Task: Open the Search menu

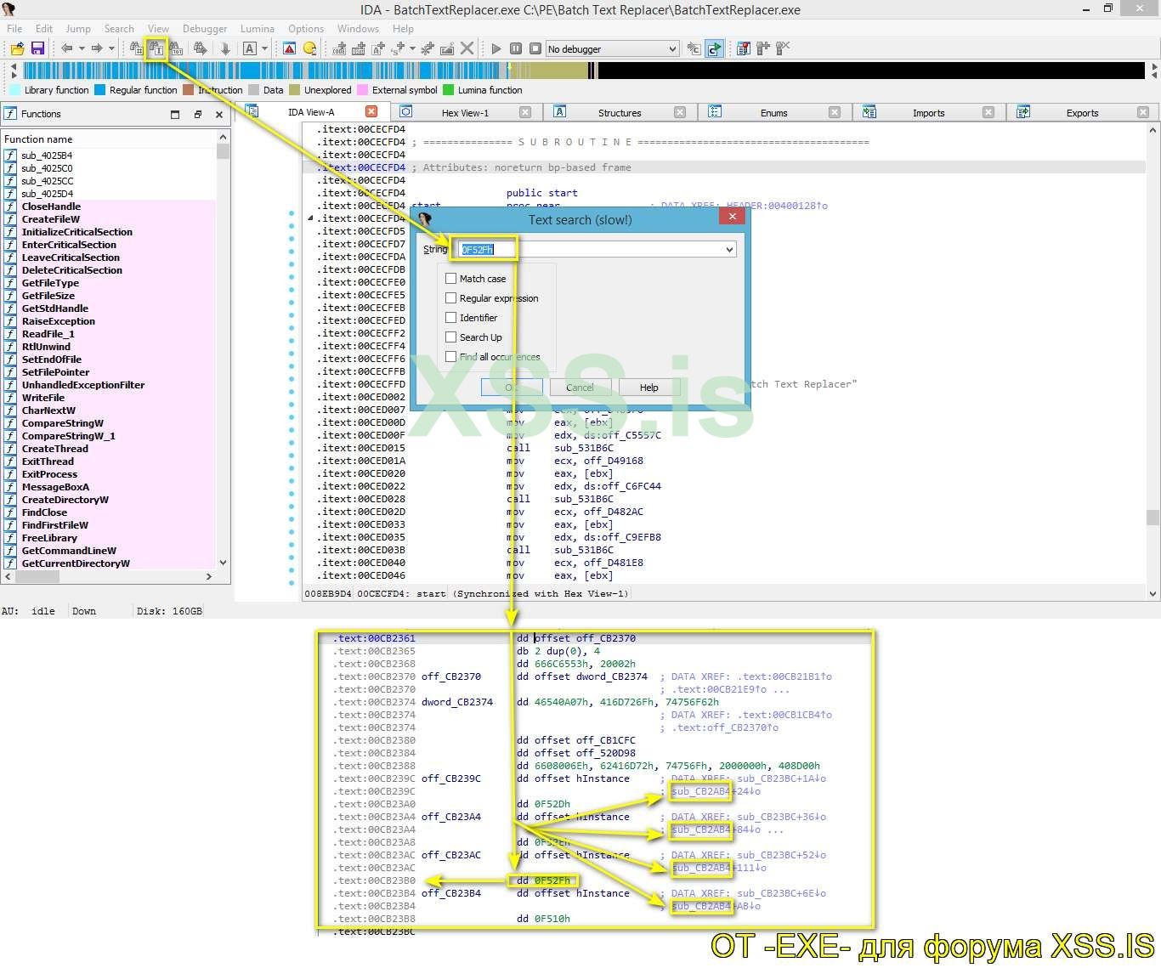Action: point(119,28)
